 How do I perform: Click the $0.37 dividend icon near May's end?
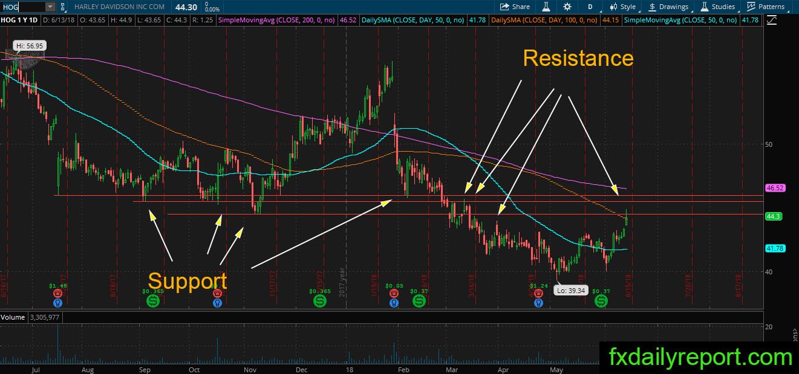point(601,300)
